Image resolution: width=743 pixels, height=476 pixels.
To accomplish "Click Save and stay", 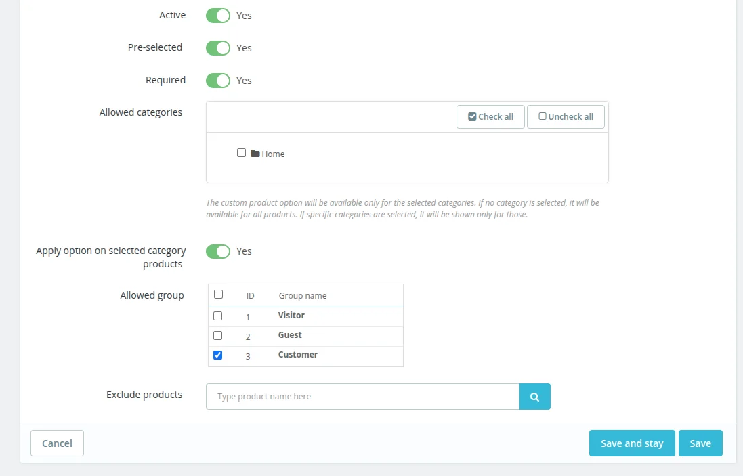I will (631, 443).
